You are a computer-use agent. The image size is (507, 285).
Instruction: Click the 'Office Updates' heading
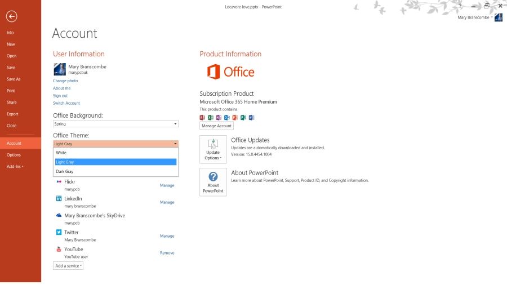tap(250, 140)
